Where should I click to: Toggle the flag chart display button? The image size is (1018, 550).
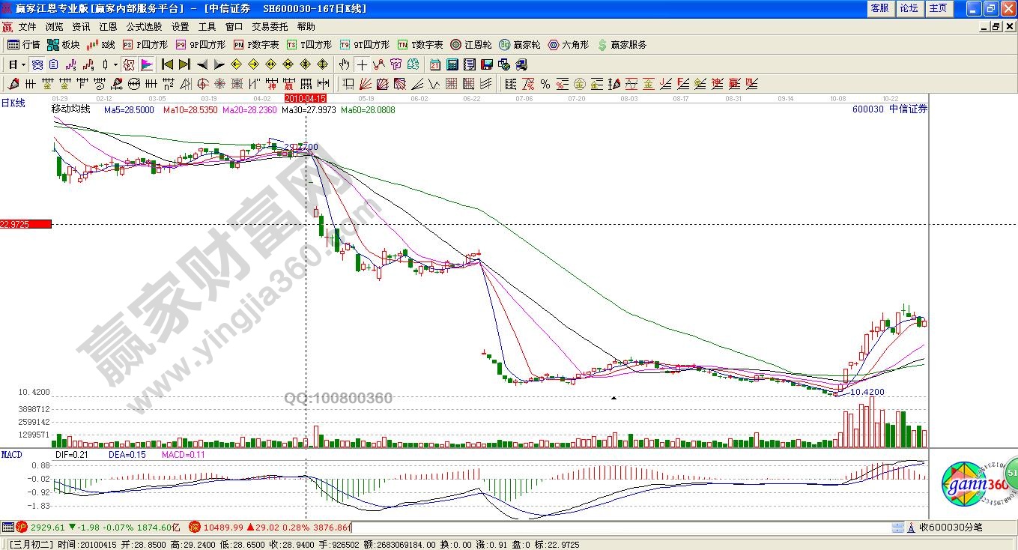tap(146, 64)
